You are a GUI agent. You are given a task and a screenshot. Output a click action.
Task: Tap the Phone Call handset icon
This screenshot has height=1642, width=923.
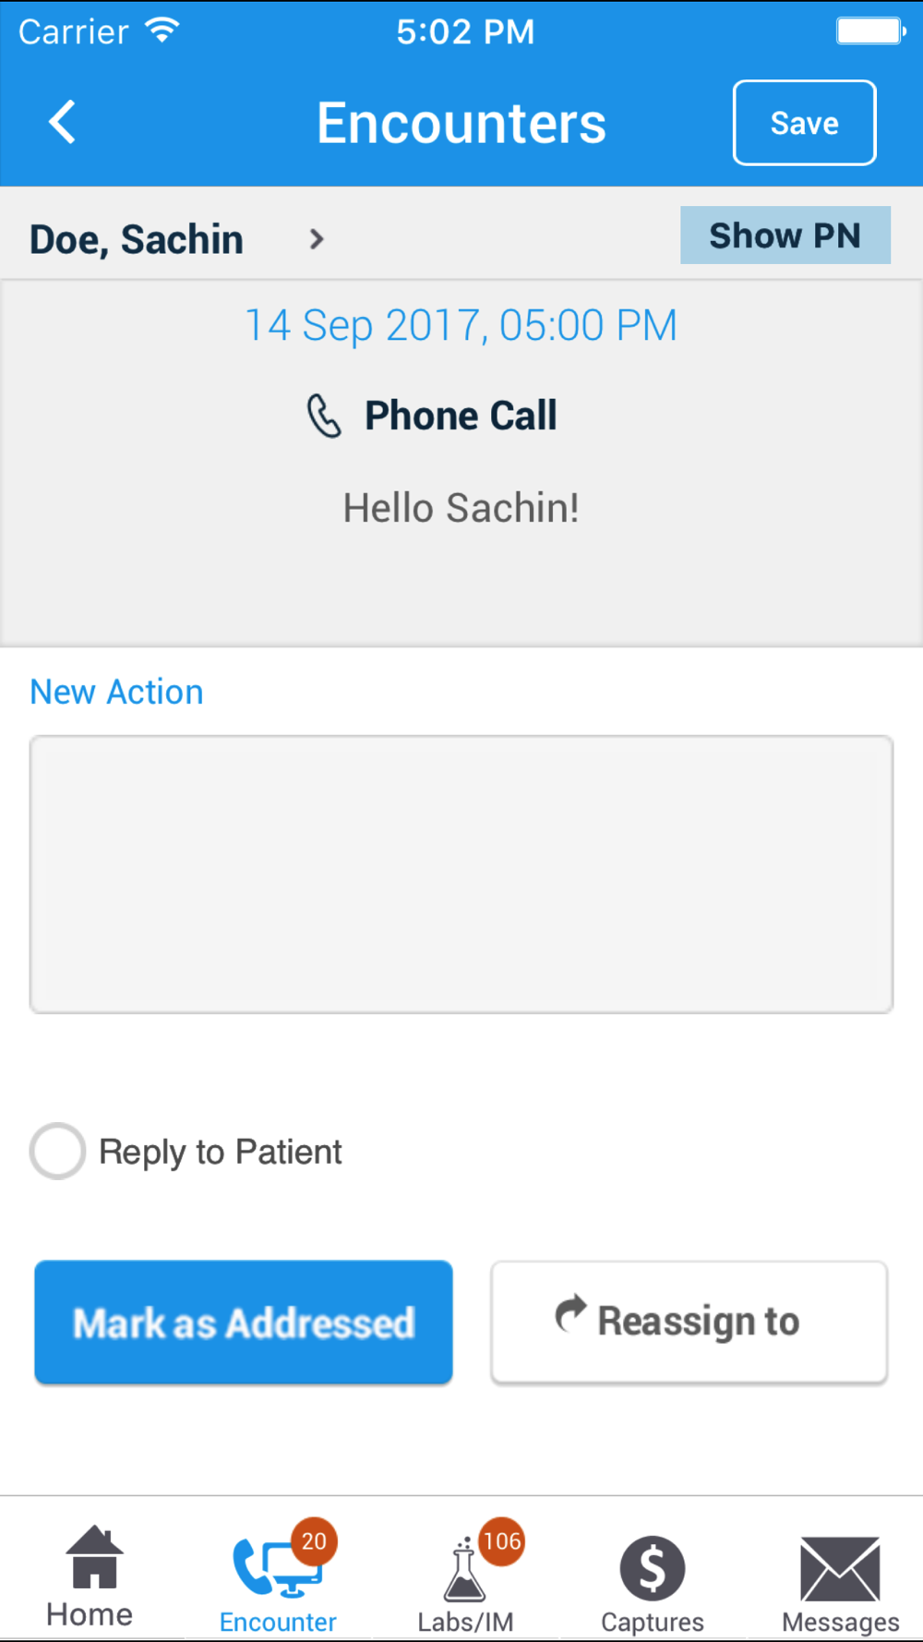324,416
